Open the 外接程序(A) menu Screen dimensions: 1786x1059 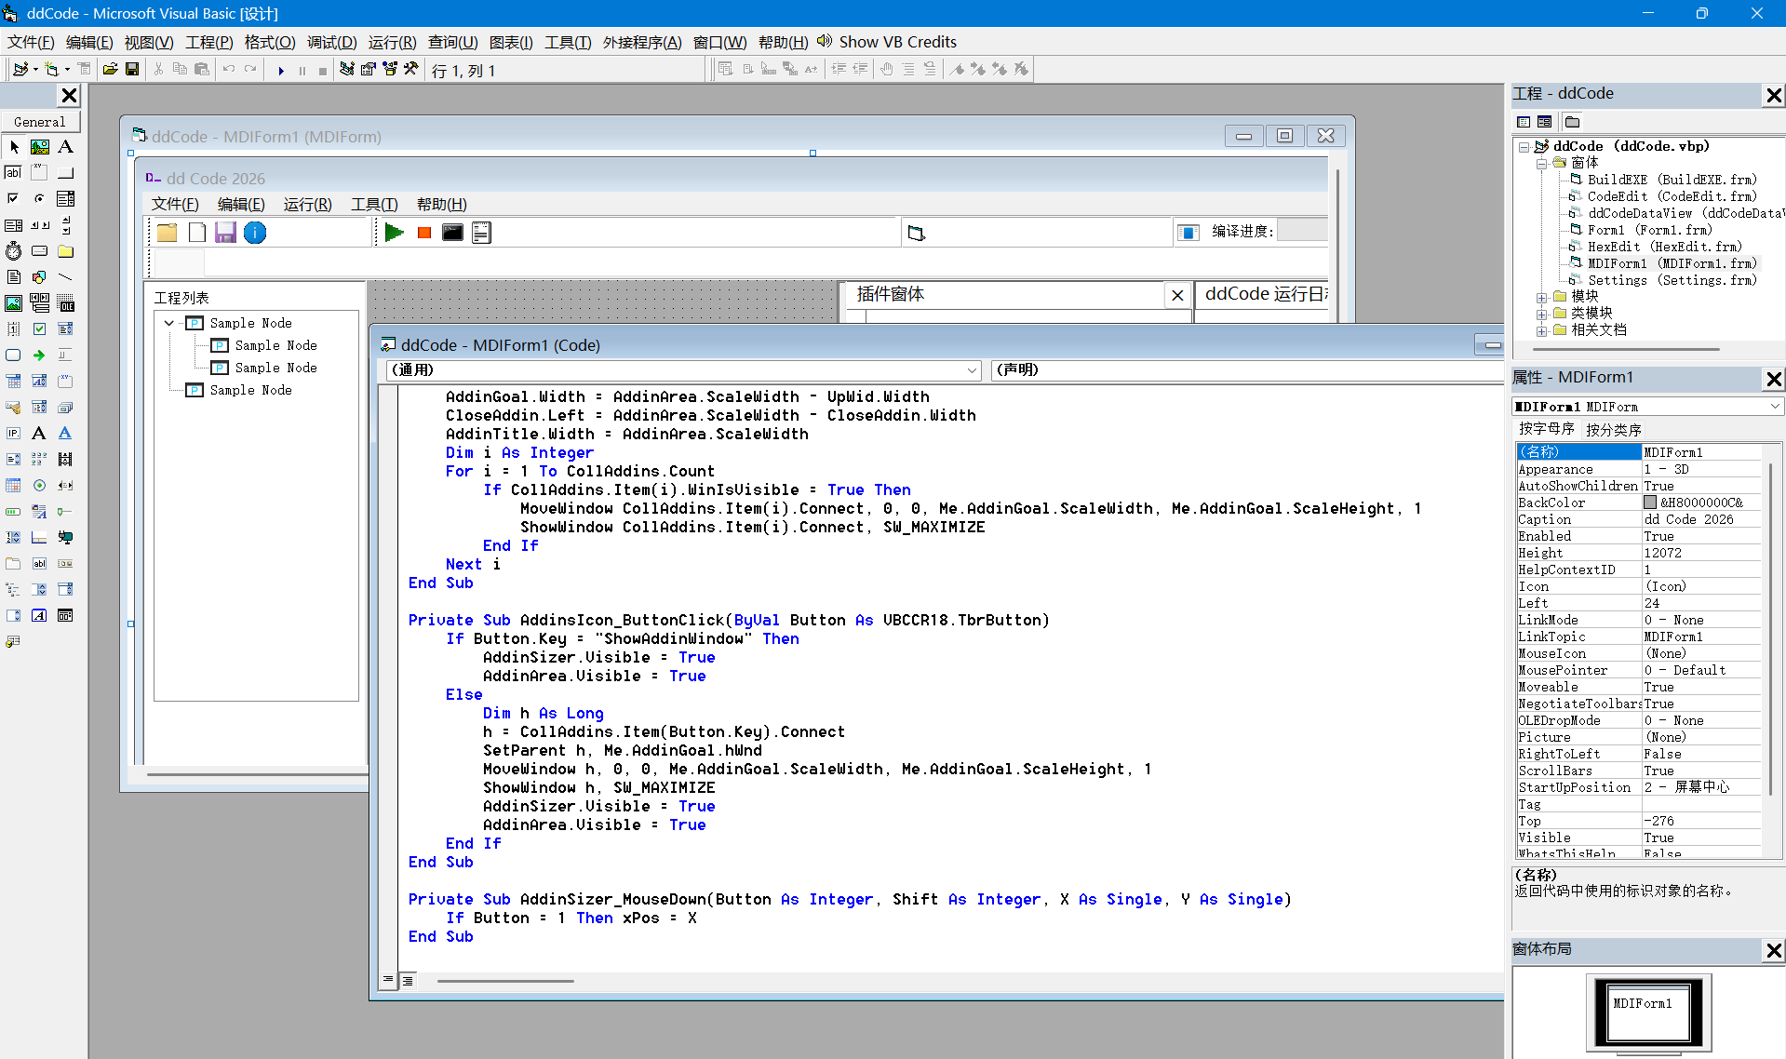coord(642,42)
